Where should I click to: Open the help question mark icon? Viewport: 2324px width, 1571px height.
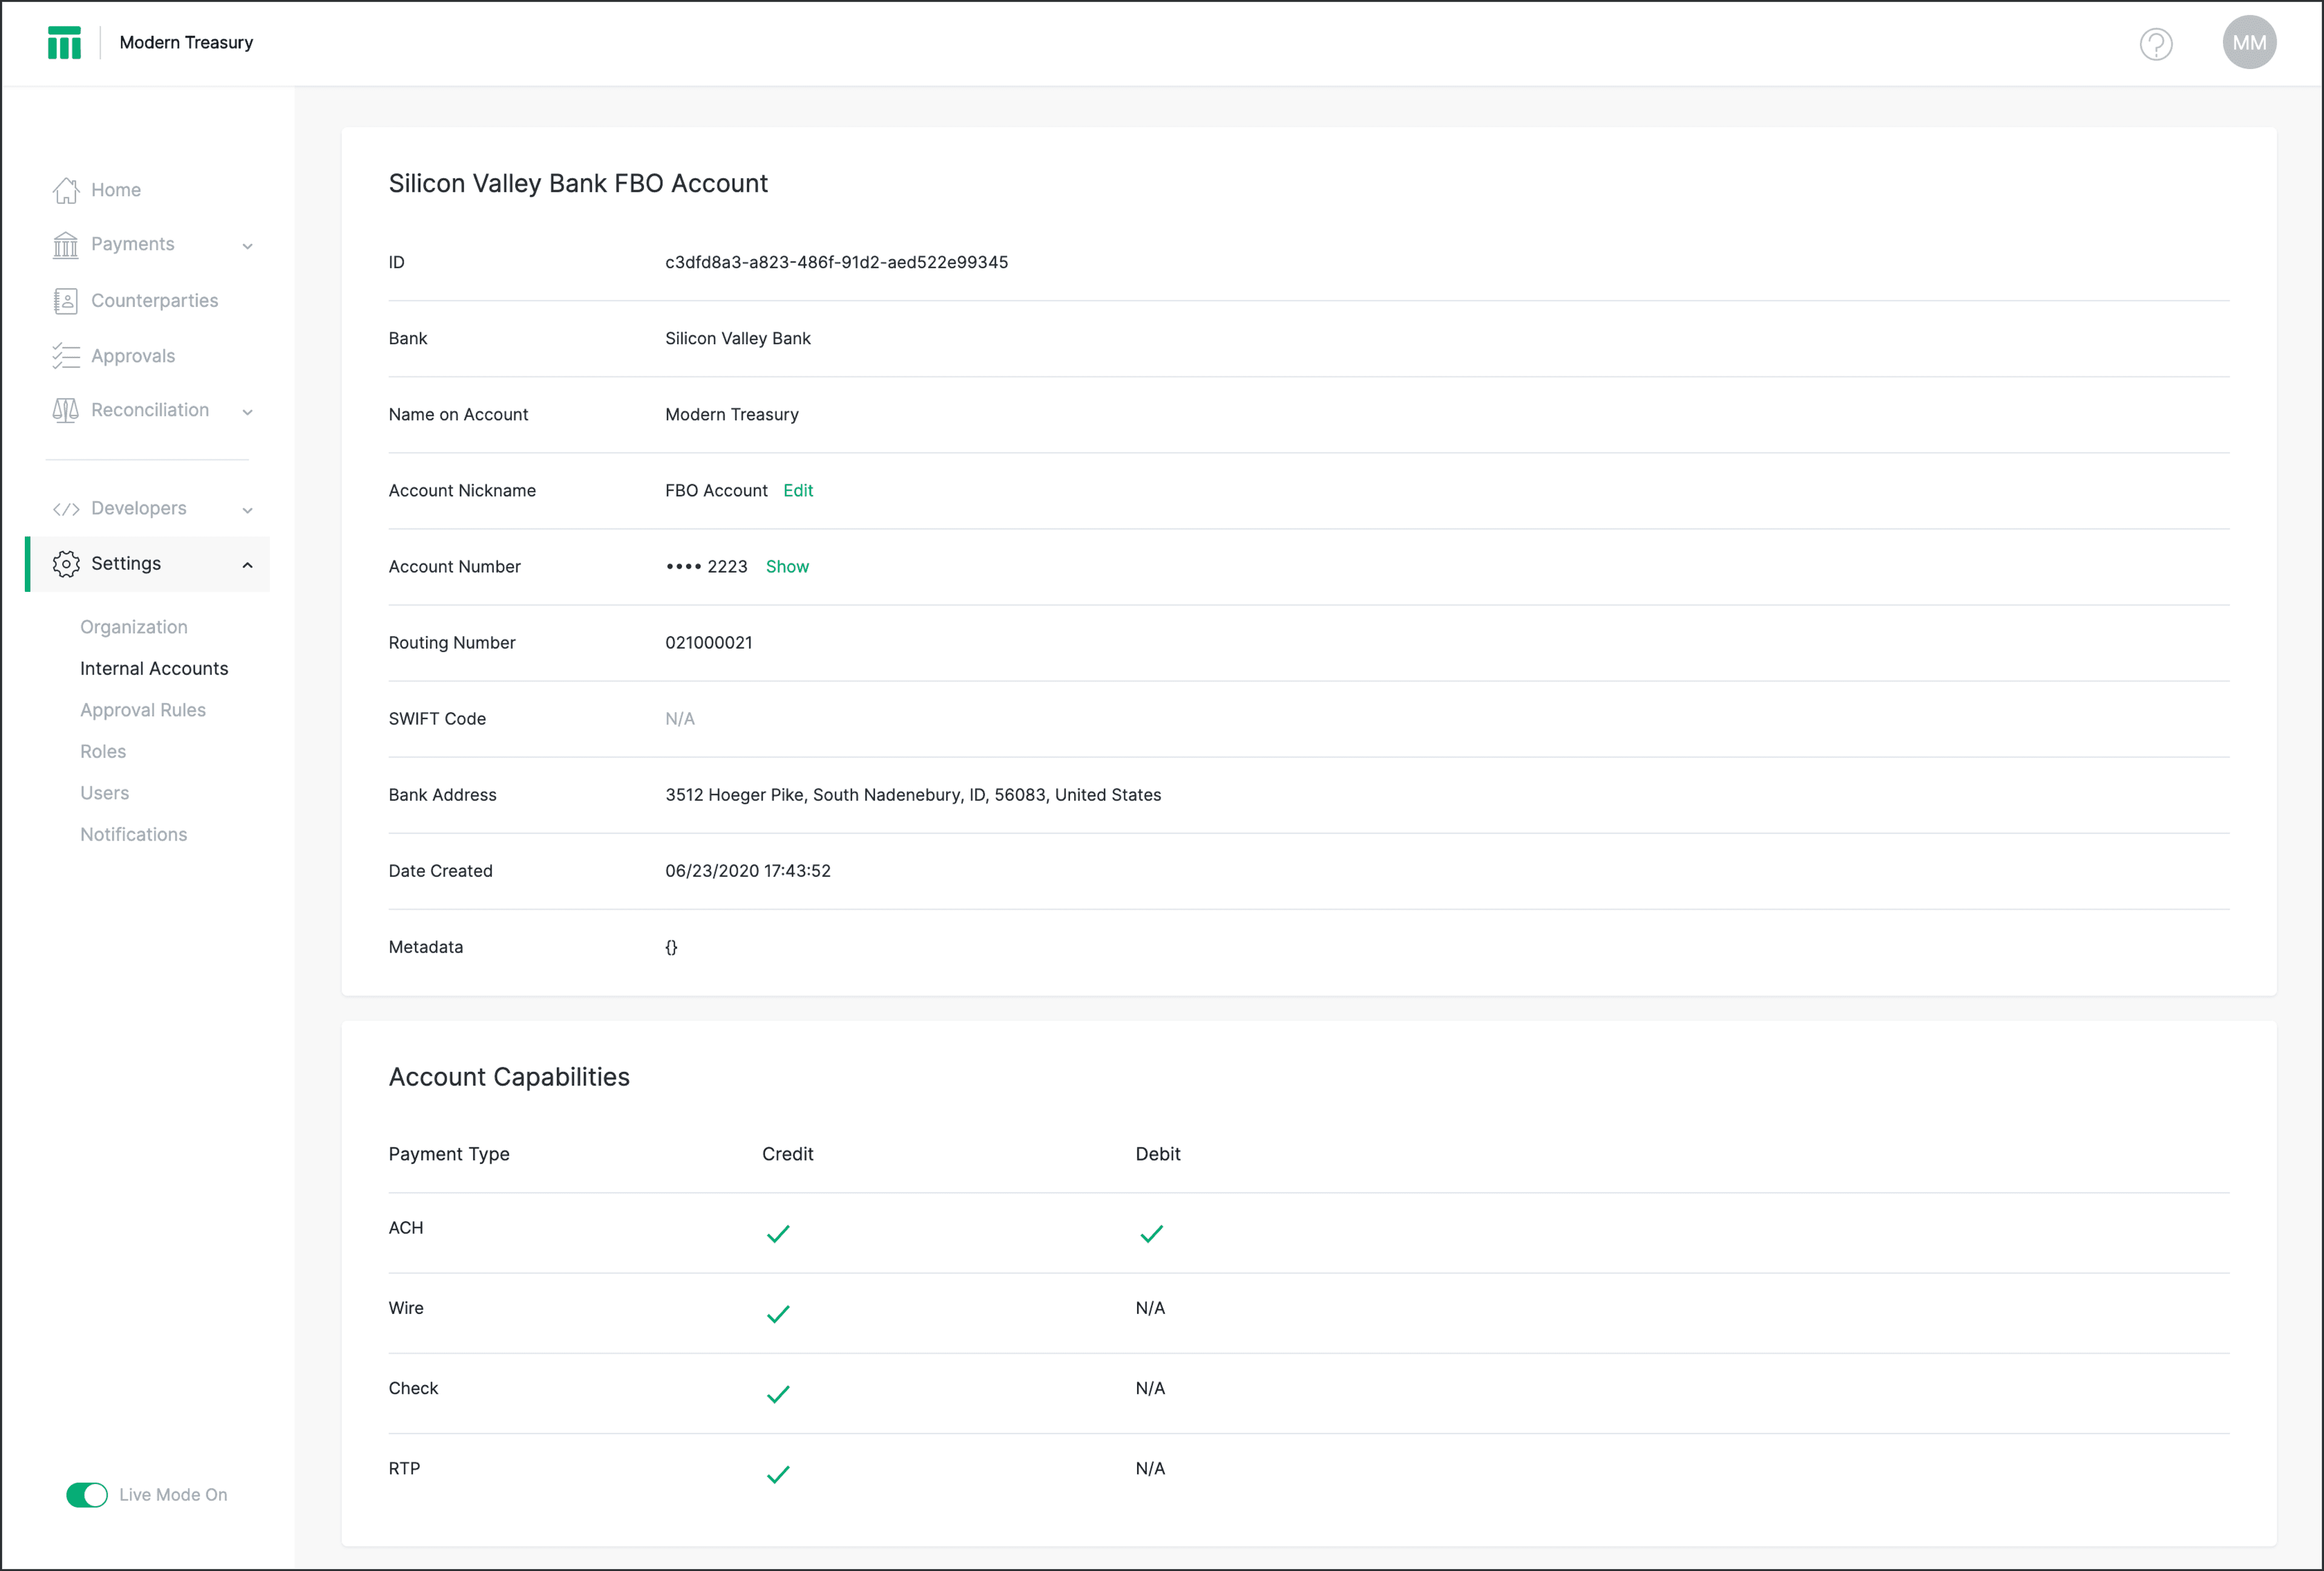tap(2155, 44)
